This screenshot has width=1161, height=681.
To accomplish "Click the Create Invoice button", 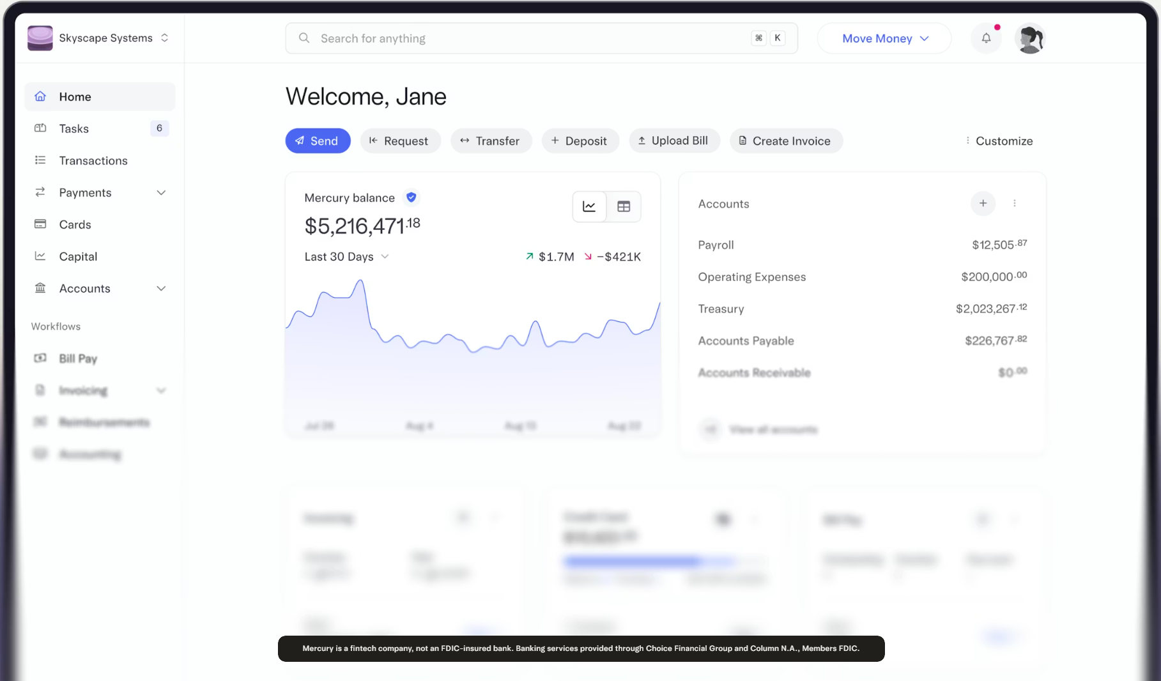I will tap(786, 141).
